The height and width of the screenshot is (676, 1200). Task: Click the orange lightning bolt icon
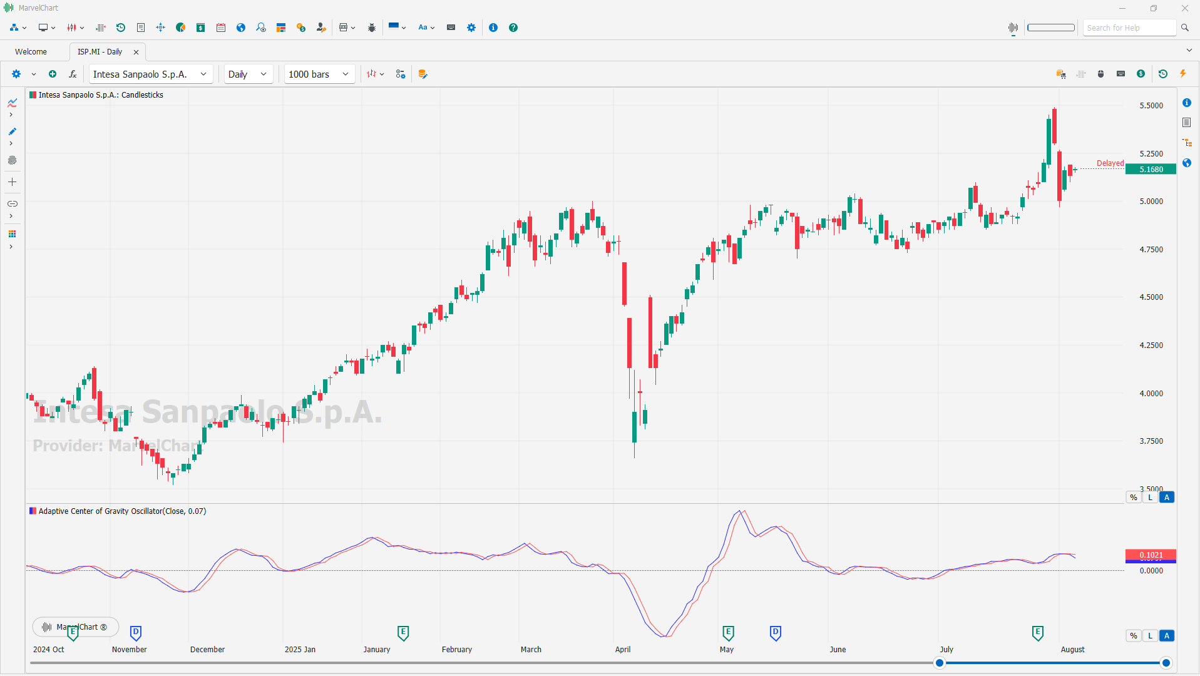tap(1183, 74)
